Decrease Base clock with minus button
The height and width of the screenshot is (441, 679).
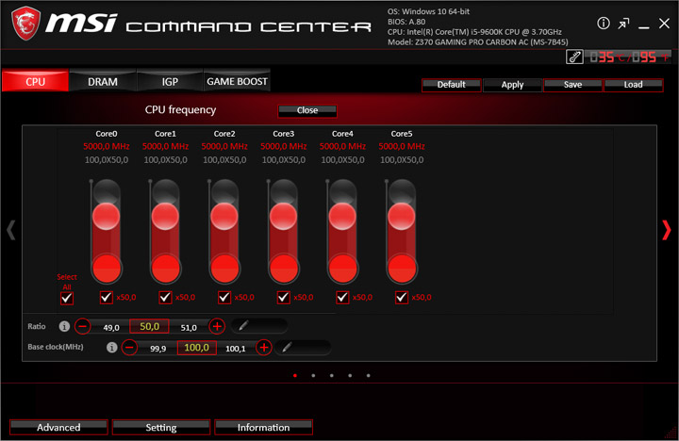coord(129,347)
